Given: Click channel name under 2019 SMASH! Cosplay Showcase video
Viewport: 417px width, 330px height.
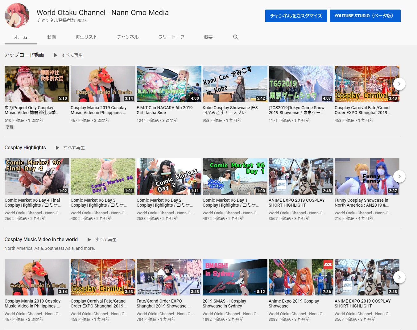Looking at the screenshot, I should (x=231, y=314).
